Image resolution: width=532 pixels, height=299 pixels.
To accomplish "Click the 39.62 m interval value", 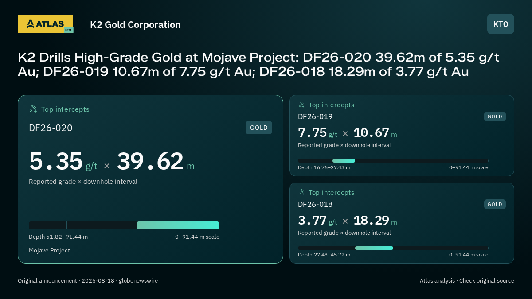I will tap(156, 161).
